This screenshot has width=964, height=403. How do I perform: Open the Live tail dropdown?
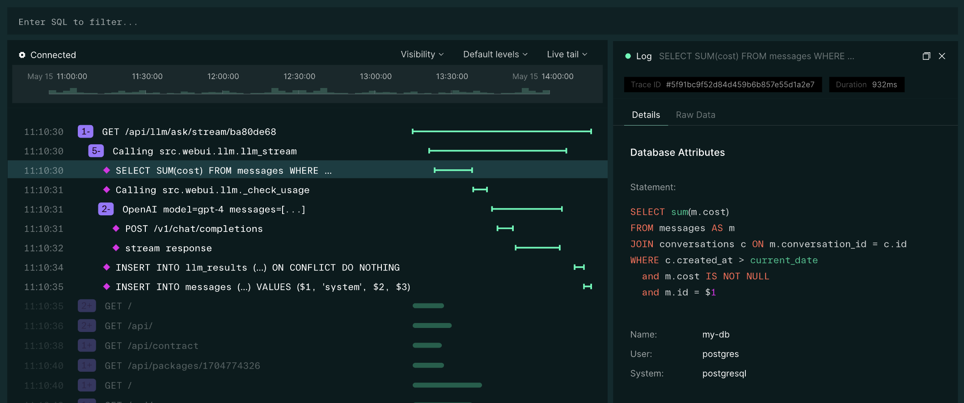pyautogui.click(x=567, y=55)
